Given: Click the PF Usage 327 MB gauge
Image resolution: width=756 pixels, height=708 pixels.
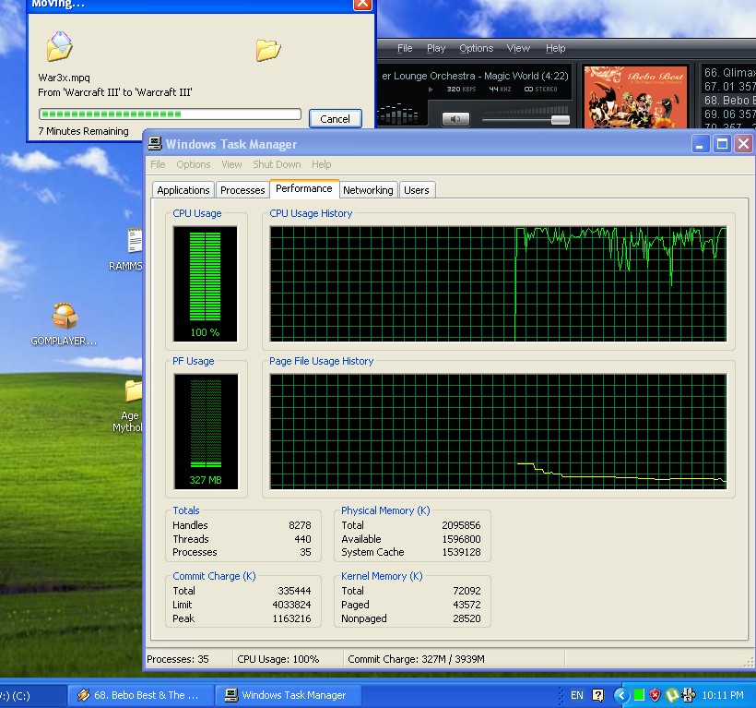Looking at the screenshot, I should 206,431.
